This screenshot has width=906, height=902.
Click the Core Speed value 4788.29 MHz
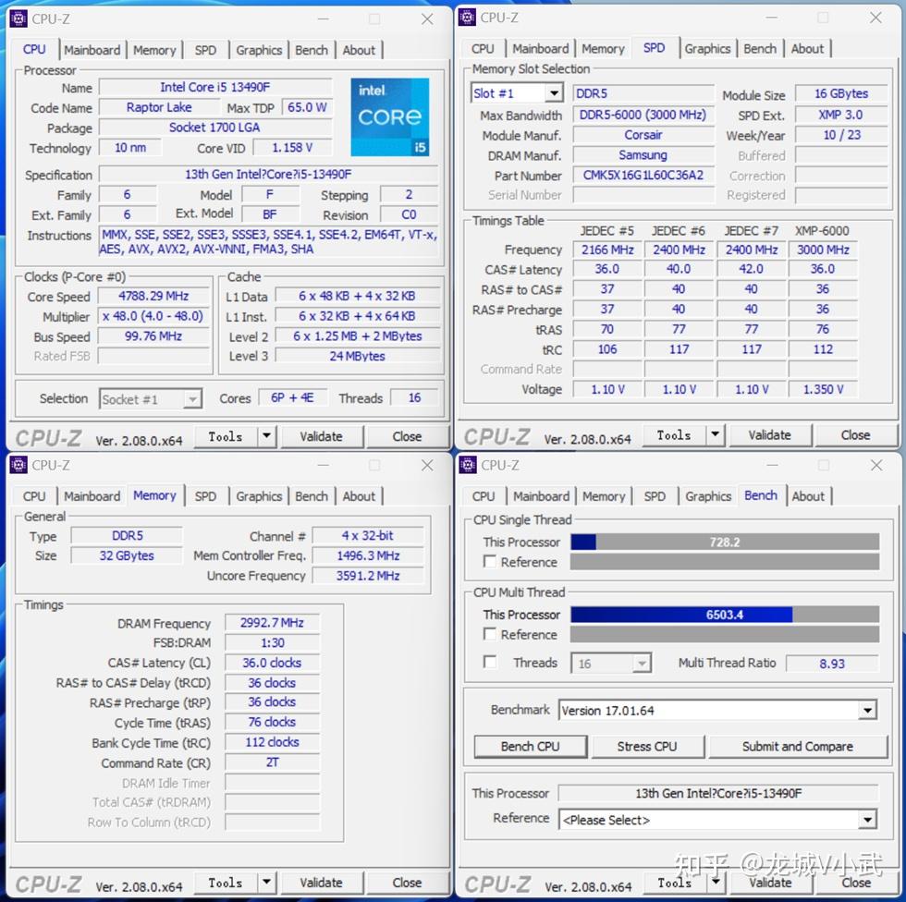point(153,297)
